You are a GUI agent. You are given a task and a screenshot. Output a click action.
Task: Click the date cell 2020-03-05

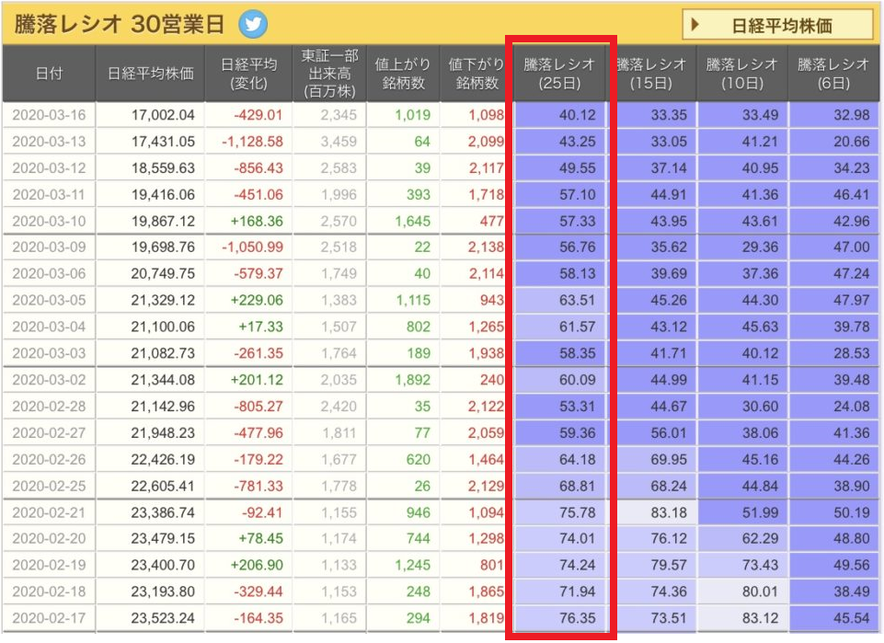(x=49, y=300)
